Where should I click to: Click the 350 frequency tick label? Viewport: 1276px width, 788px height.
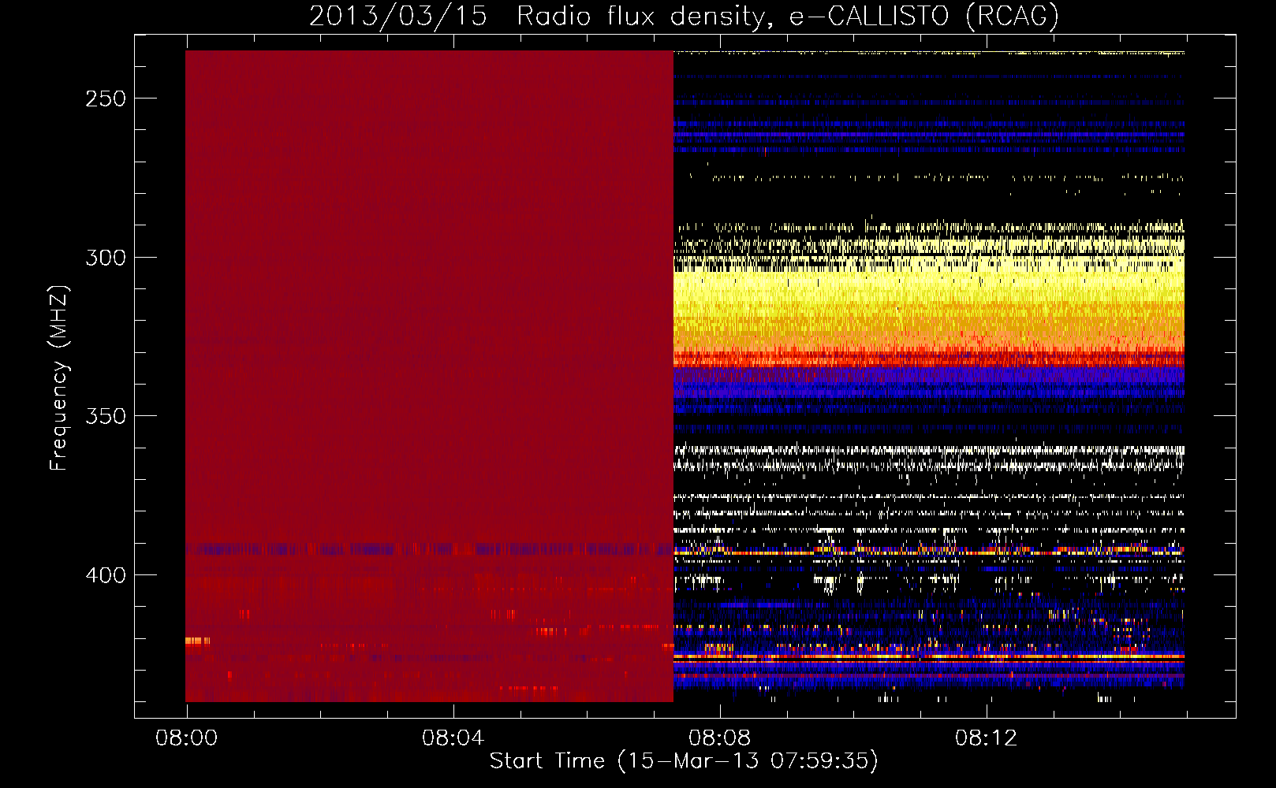[106, 416]
